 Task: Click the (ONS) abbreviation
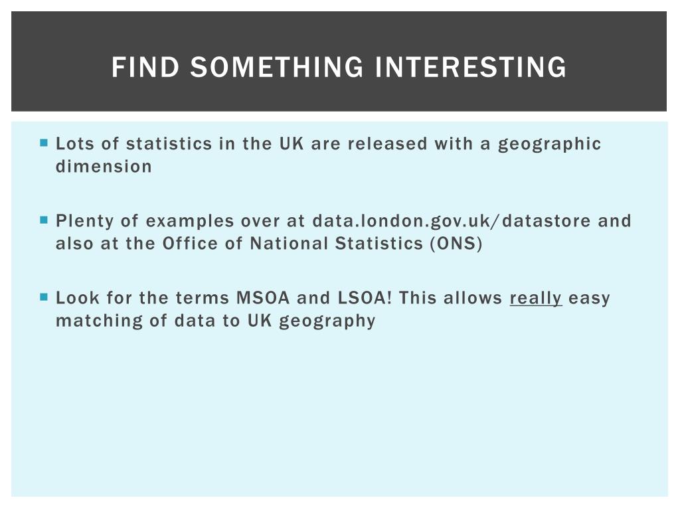pyautogui.click(x=456, y=244)
